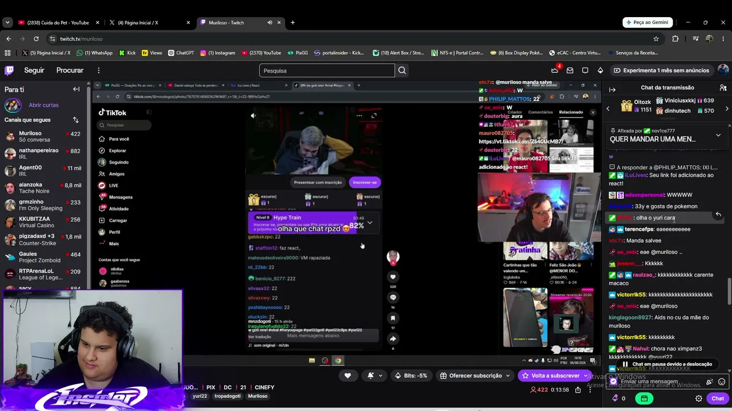Open alanzoka channel in sidebar
The height and width of the screenshot is (411, 732).
click(43, 188)
